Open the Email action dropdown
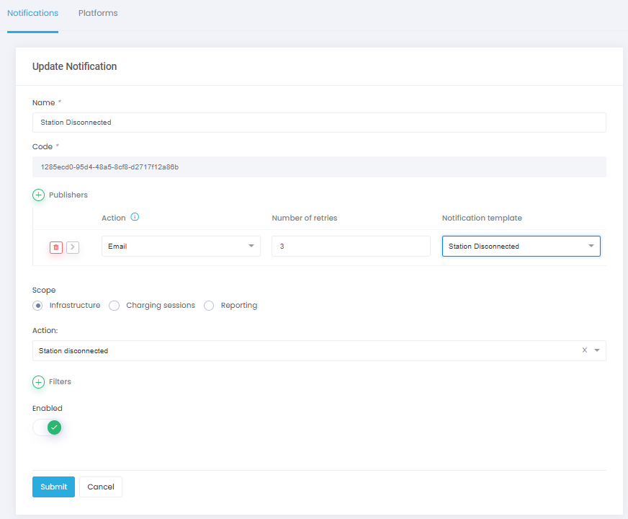 tap(181, 247)
